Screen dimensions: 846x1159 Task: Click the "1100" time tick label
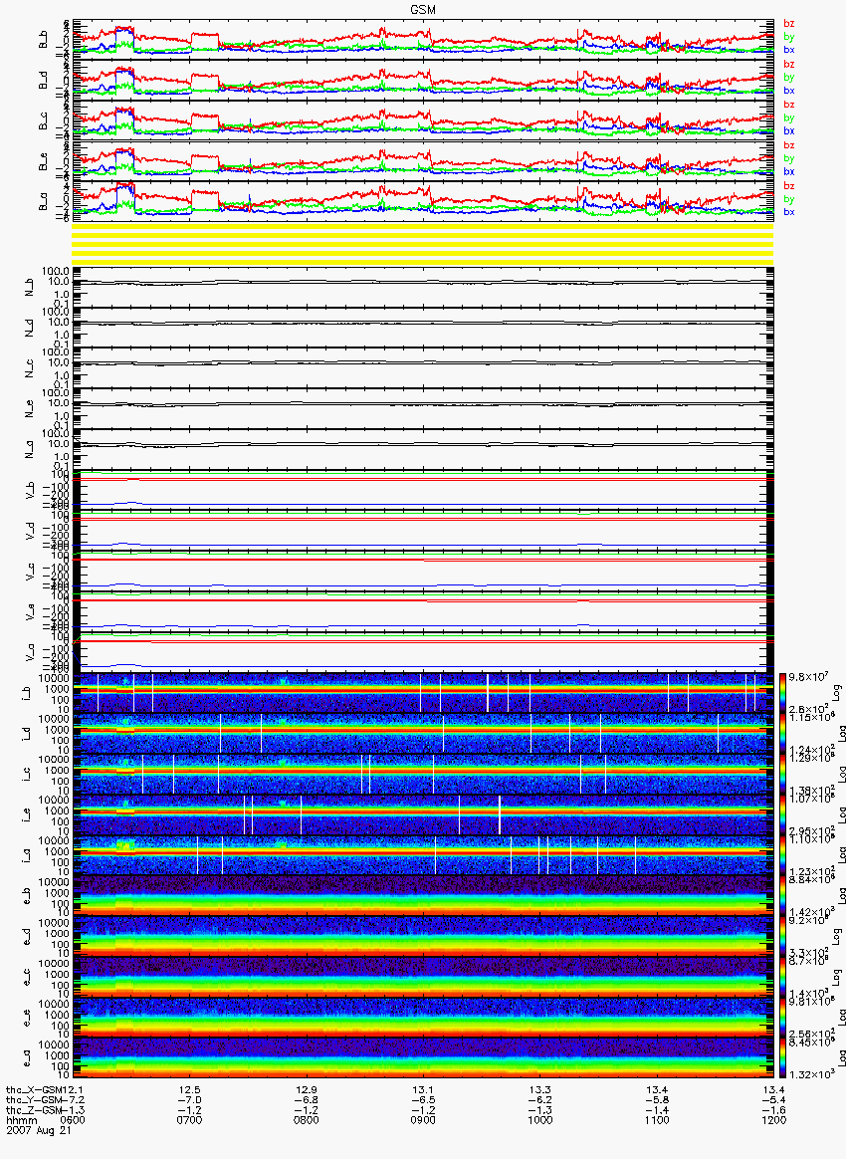coord(657,1120)
